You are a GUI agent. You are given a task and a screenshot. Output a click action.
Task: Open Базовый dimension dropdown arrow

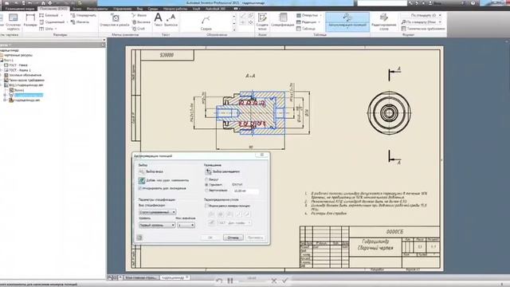[x=62, y=15]
